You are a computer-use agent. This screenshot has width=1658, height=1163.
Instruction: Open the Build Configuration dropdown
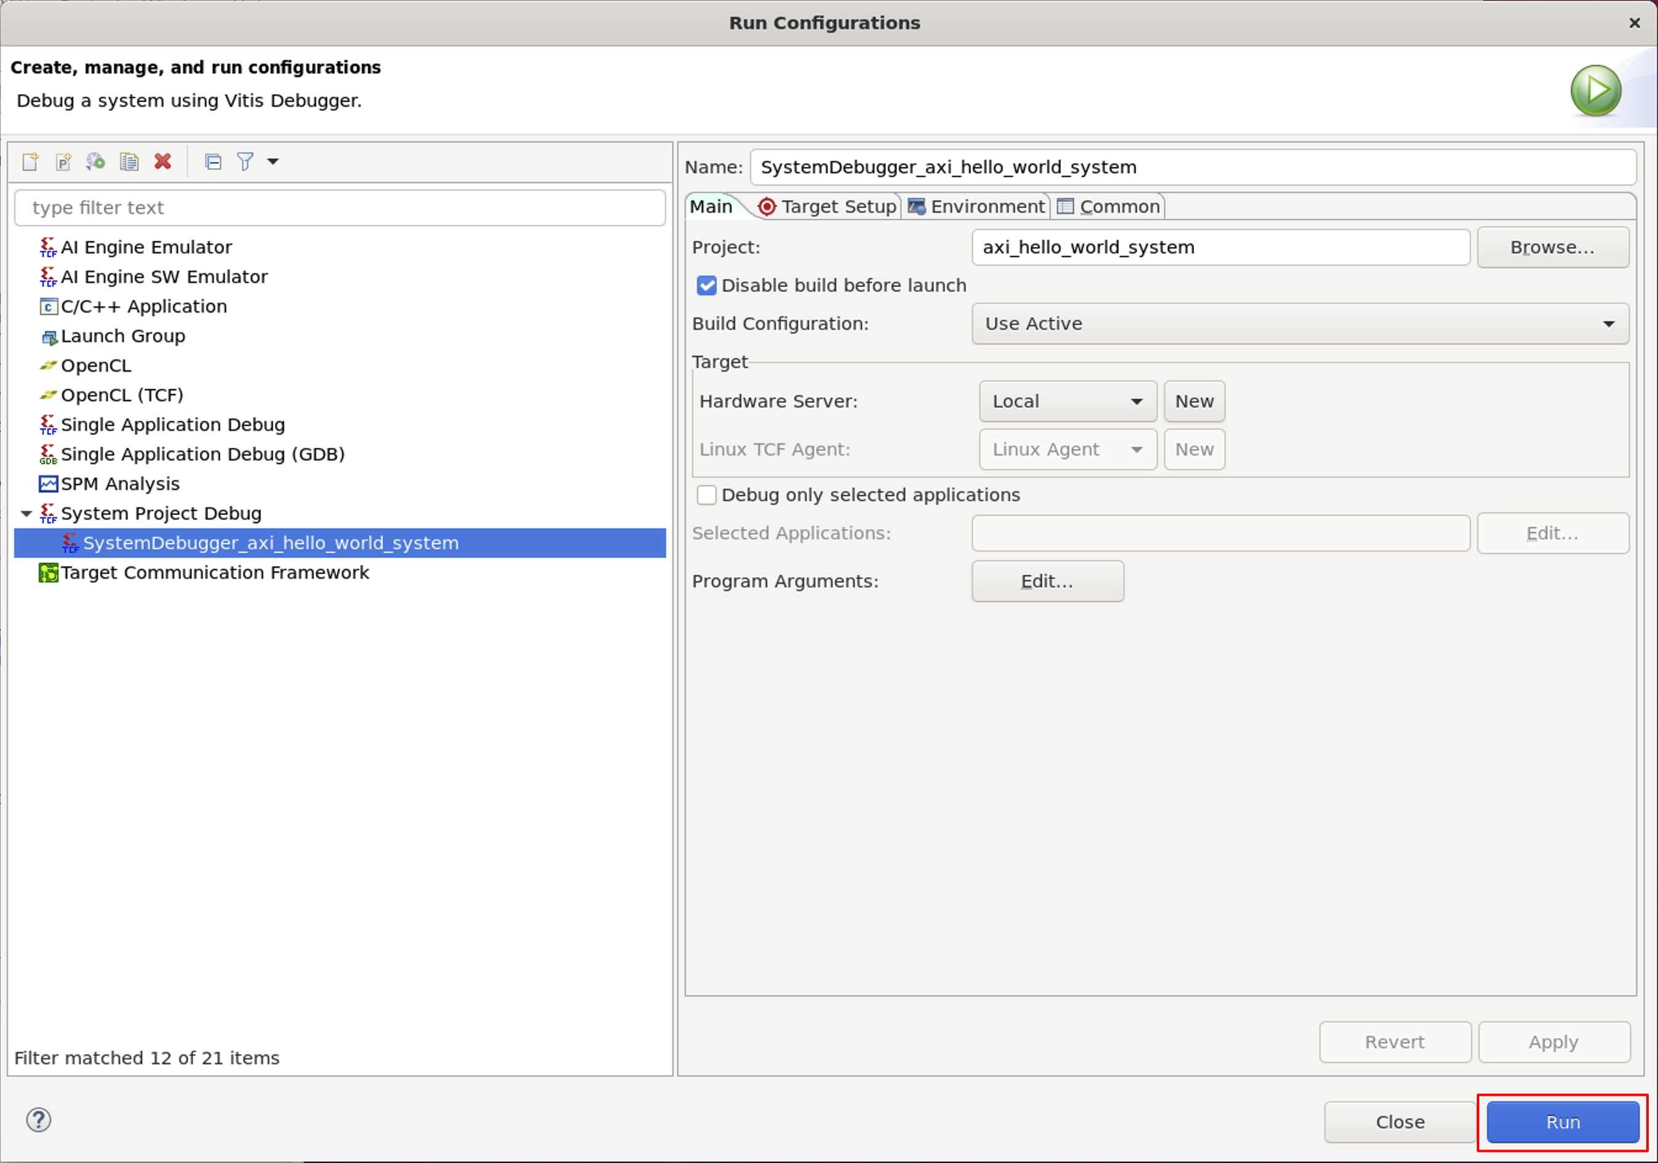(x=1299, y=324)
